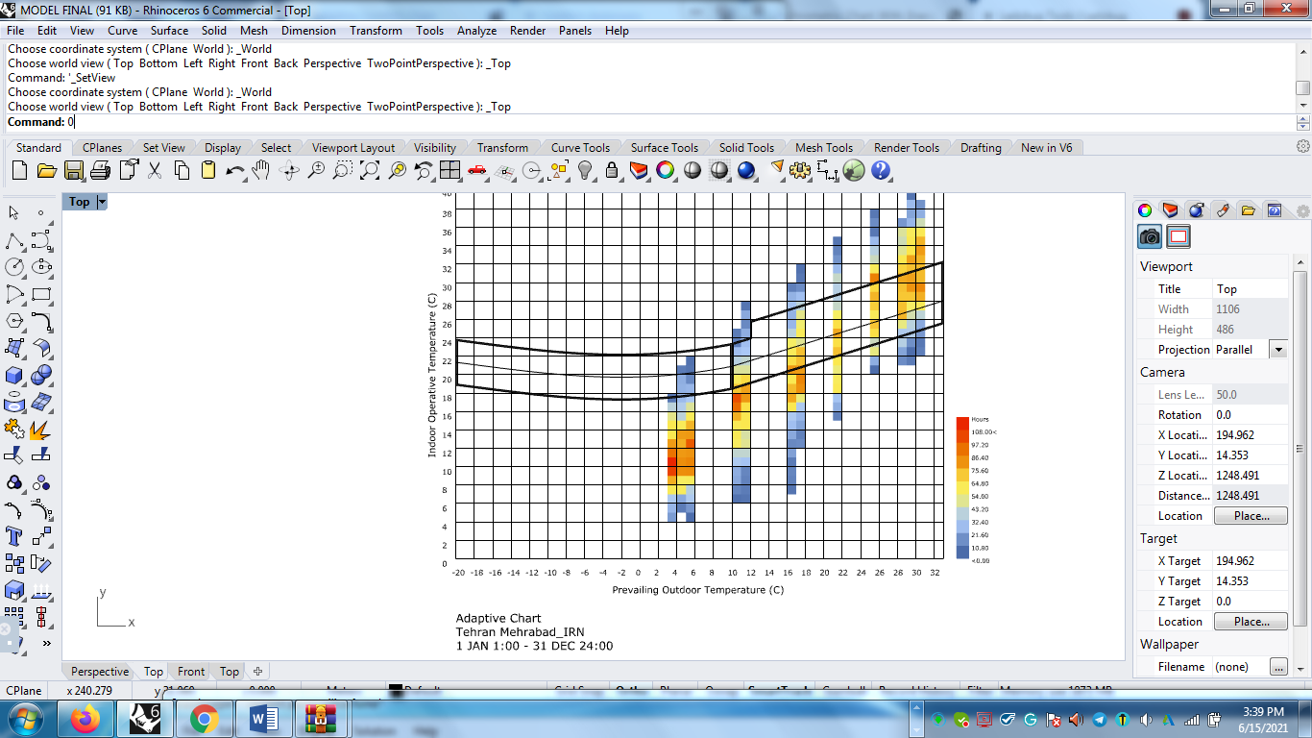Open the Layers panel tab icon
The height and width of the screenshot is (738, 1312).
click(x=1170, y=210)
